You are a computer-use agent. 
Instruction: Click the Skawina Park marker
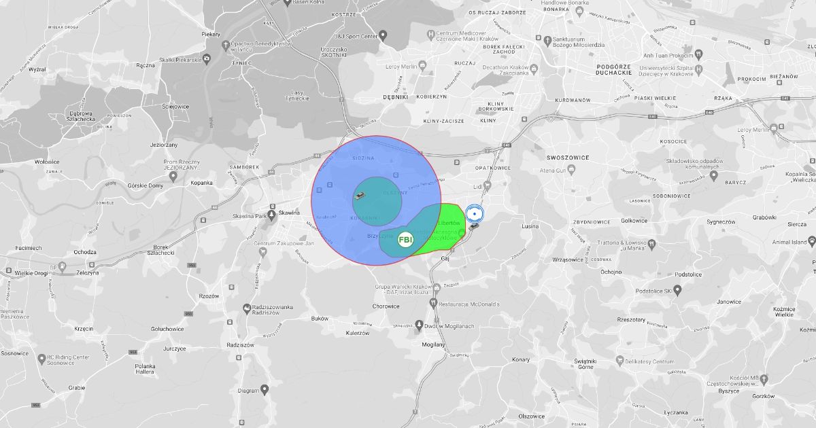pyautogui.click(x=272, y=214)
